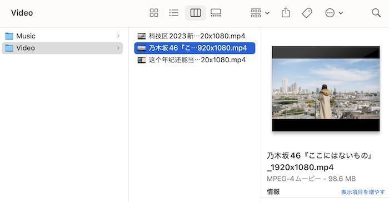Open the group-by options icon

tap(256, 13)
